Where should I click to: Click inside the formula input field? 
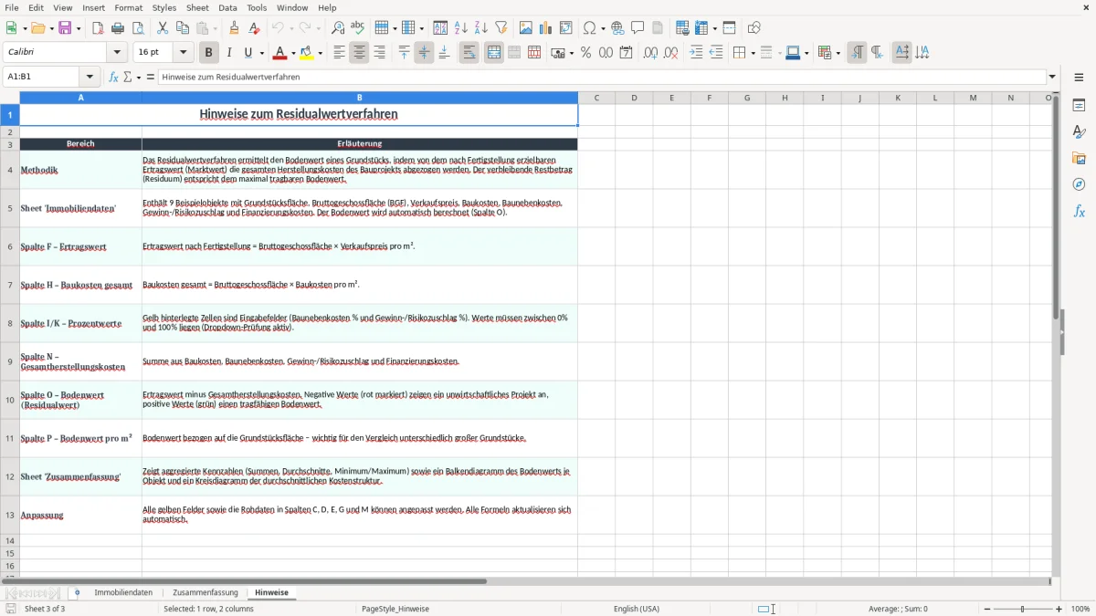602,77
